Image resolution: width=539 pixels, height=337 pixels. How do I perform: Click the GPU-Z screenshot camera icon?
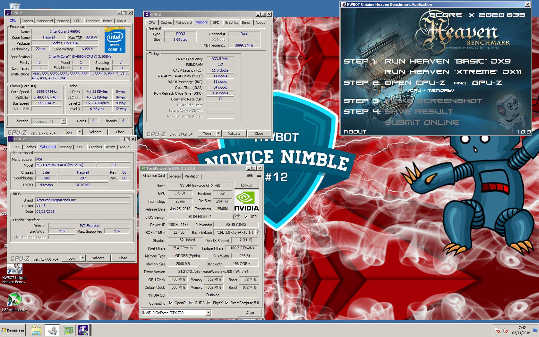point(250,176)
